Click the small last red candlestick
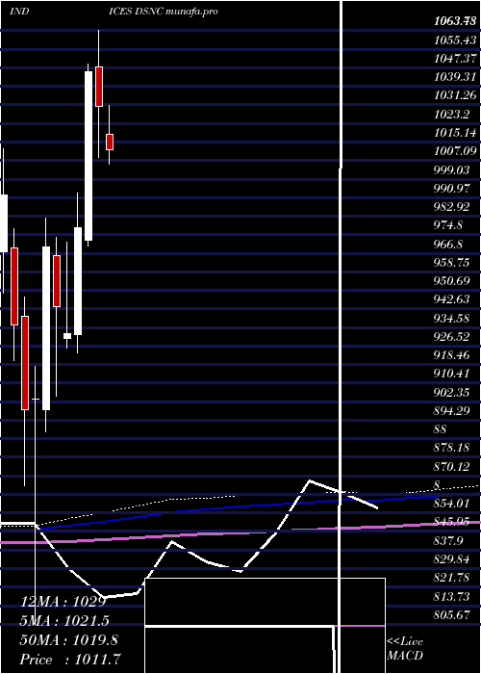481x674 pixels. pyautogui.click(x=110, y=142)
